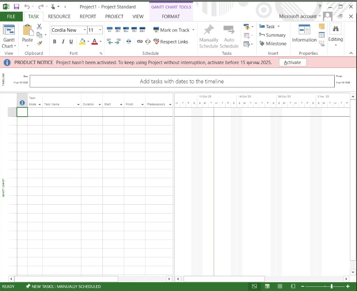Image resolution: width=357 pixels, height=291 pixels.
Task: Toggle Italic formatting
Action: (x=63, y=42)
